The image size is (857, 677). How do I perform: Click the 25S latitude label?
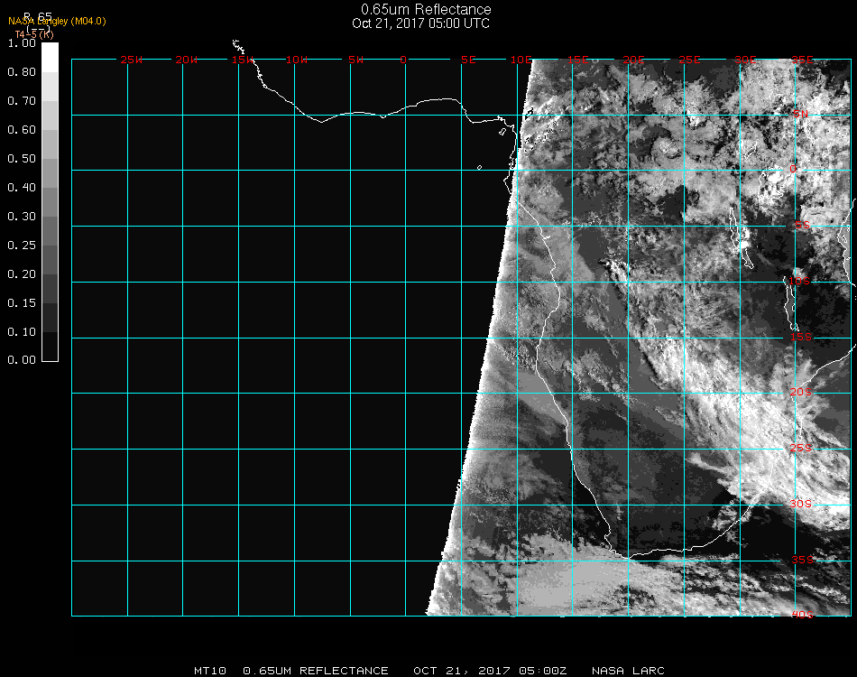coord(801,449)
